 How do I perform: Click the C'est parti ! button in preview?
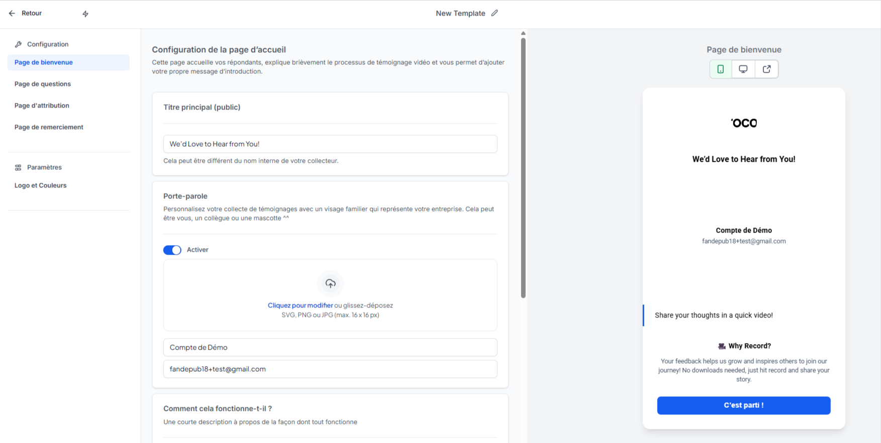744,405
